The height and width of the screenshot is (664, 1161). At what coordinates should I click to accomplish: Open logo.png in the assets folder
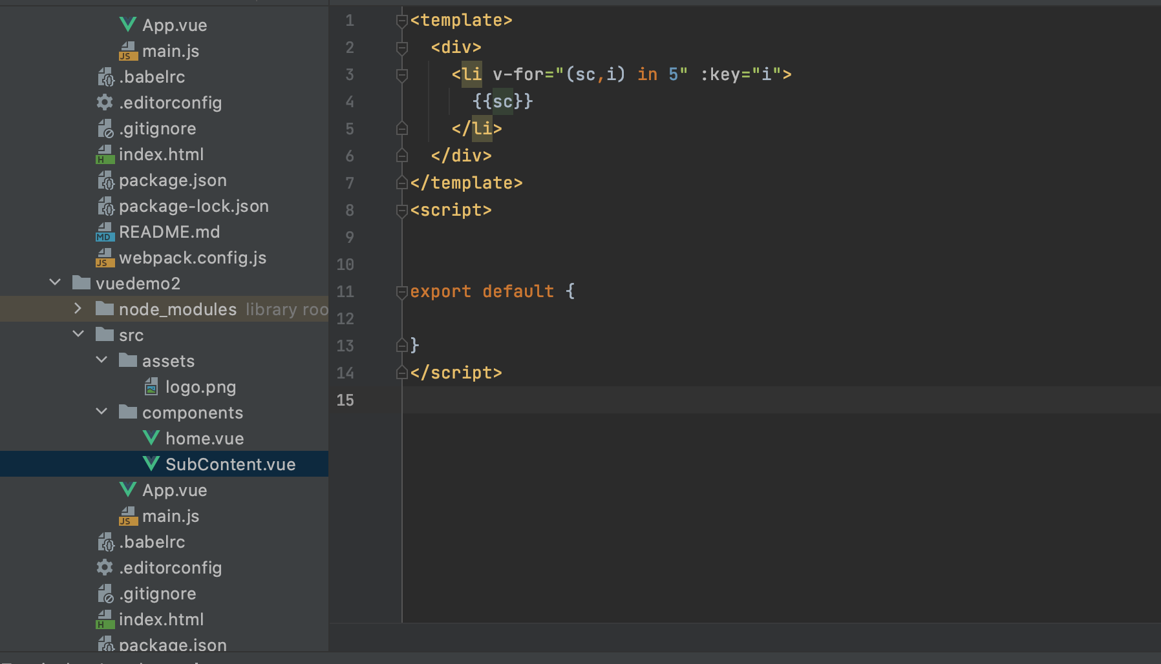[200, 387]
